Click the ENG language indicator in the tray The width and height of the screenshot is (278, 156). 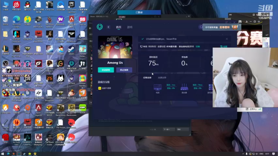pos(261,154)
